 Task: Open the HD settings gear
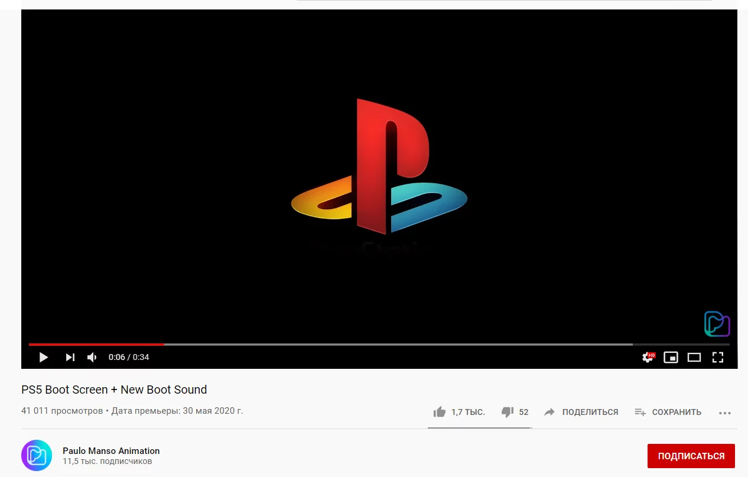[648, 357]
